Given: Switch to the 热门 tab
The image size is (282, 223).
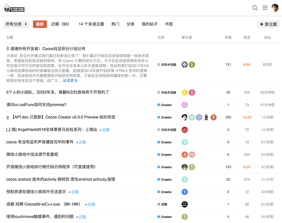Looking at the screenshot, I should click(115, 24).
